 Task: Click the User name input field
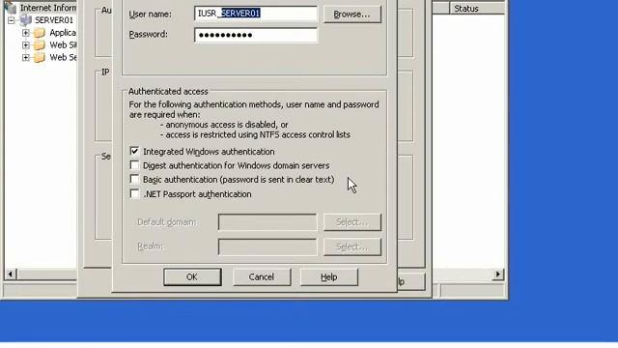pyautogui.click(x=256, y=14)
